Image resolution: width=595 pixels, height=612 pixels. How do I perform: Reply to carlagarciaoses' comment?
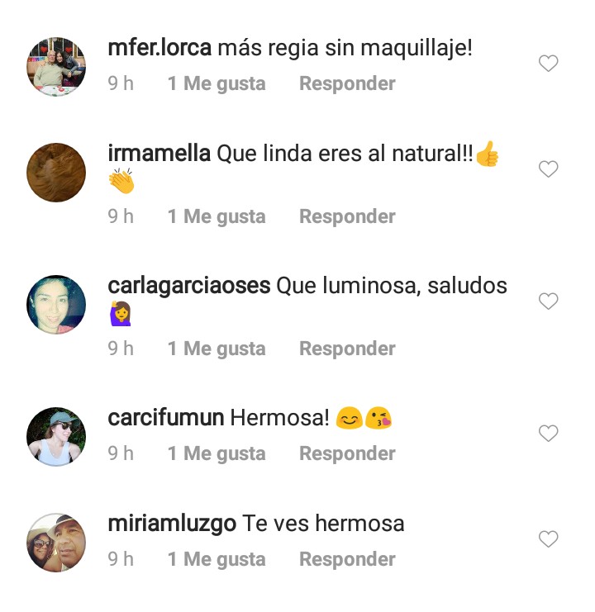click(347, 349)
